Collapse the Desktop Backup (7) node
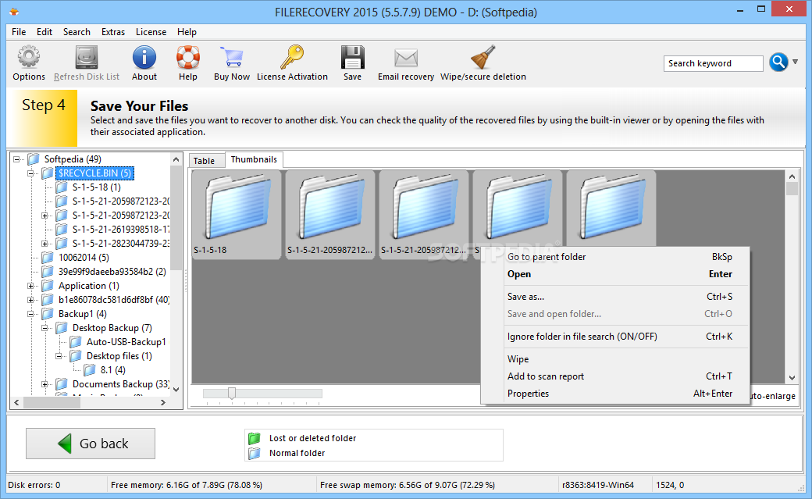This screenshot has height=499, width=812. [45, 327]
